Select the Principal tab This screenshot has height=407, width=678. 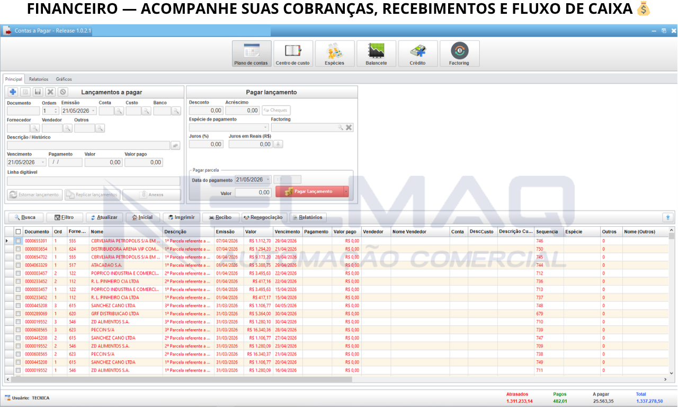pos(13,79)
